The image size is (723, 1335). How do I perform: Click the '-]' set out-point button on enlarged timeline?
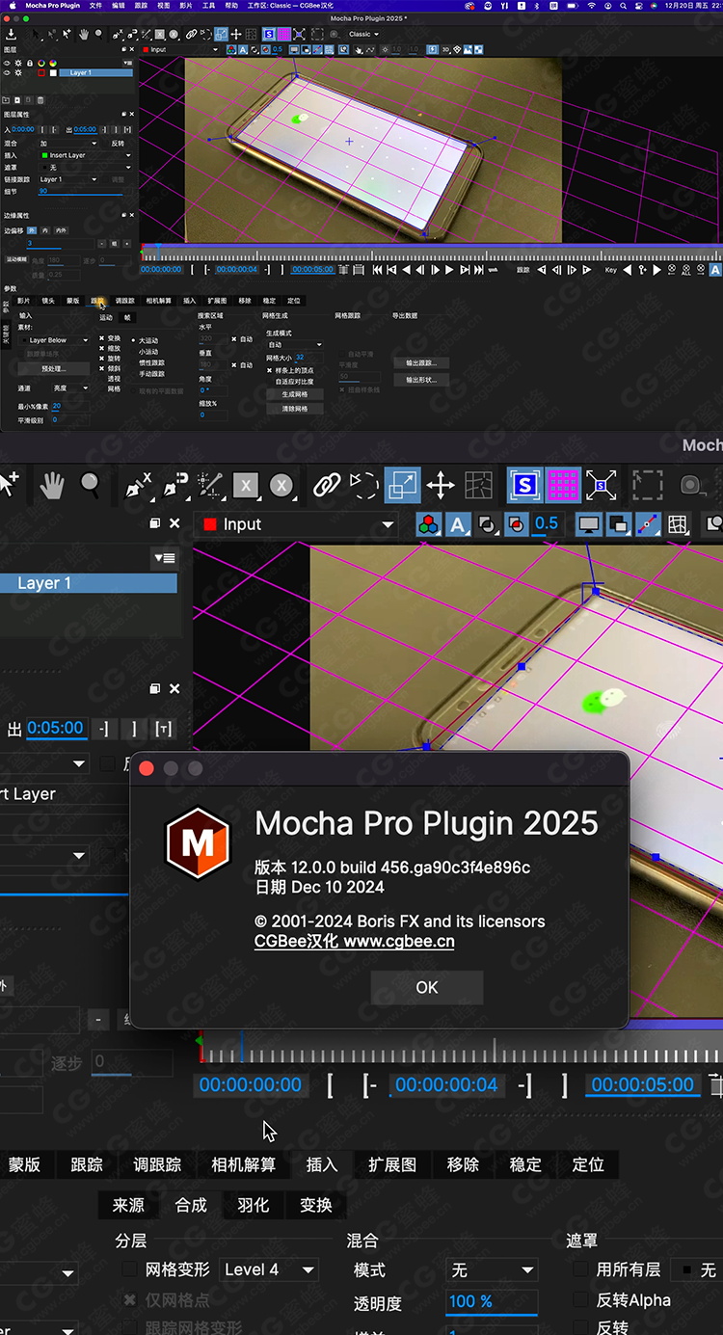coord(524,1084)
